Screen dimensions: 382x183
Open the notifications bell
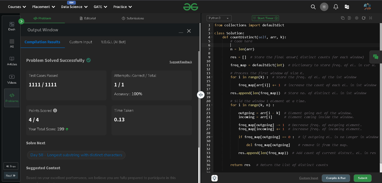pyautogui.click(x=336, y=7)
